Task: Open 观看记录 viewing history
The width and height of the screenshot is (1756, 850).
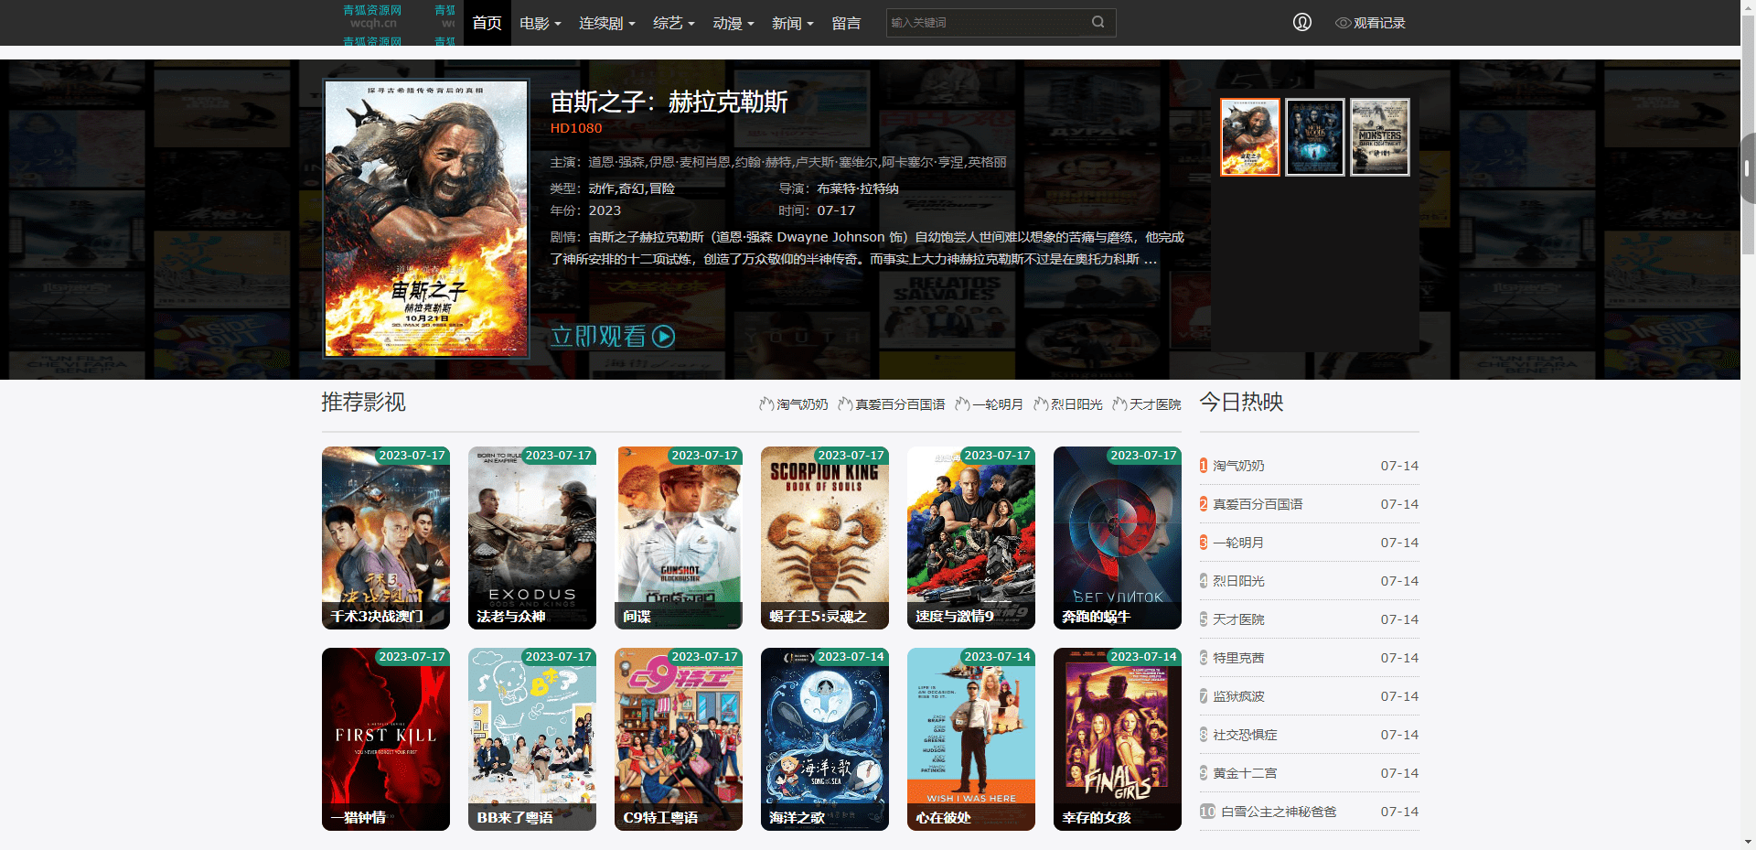Action: click(1370, 23)
